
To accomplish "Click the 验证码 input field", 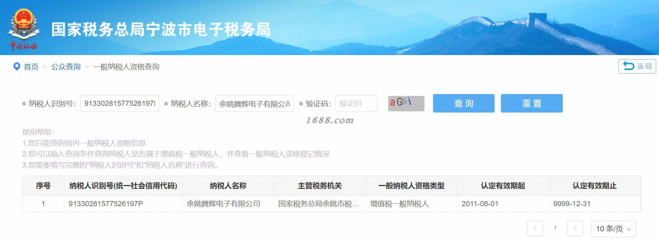I will pos(356,103).
